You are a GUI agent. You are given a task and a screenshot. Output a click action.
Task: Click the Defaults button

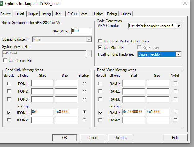pos(120,137)
